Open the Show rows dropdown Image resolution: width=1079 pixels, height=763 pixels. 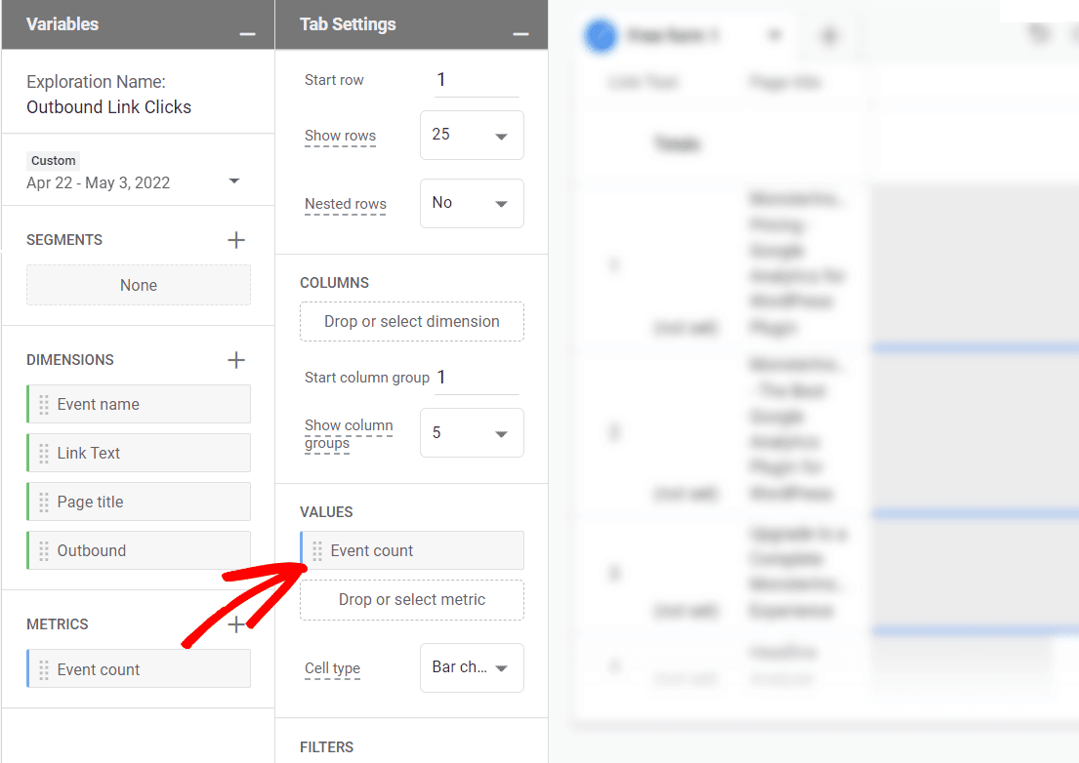[472, 135]
